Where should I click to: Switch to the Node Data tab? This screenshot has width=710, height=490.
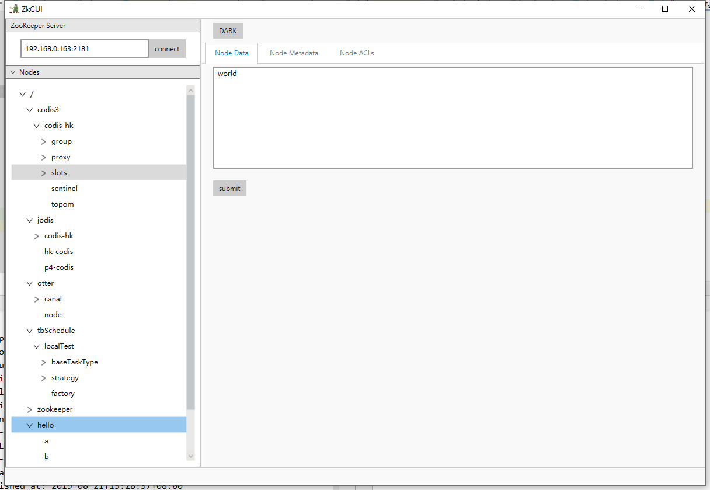(232, 53)
